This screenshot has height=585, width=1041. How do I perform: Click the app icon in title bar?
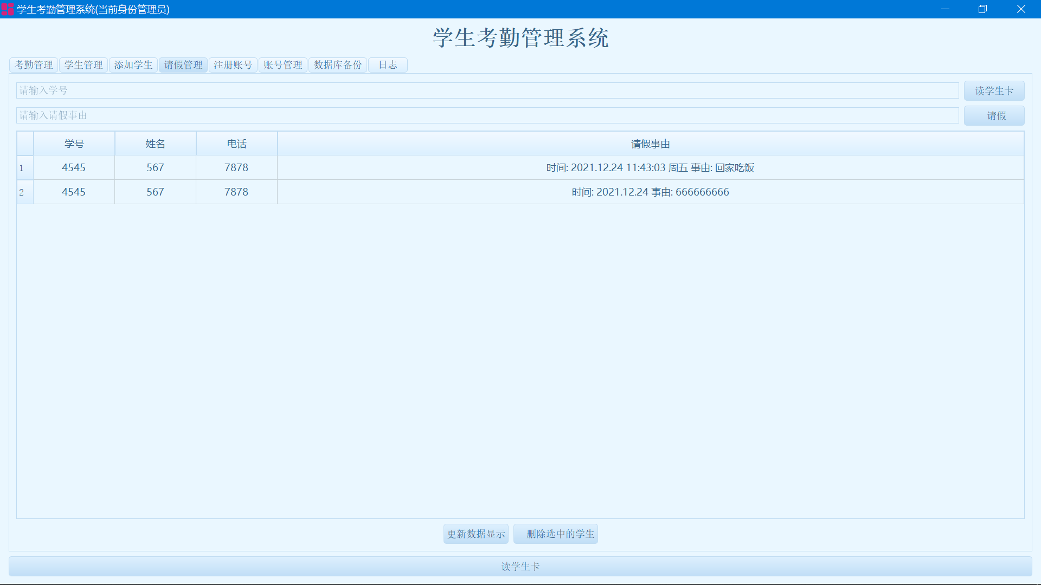[8, 9]
